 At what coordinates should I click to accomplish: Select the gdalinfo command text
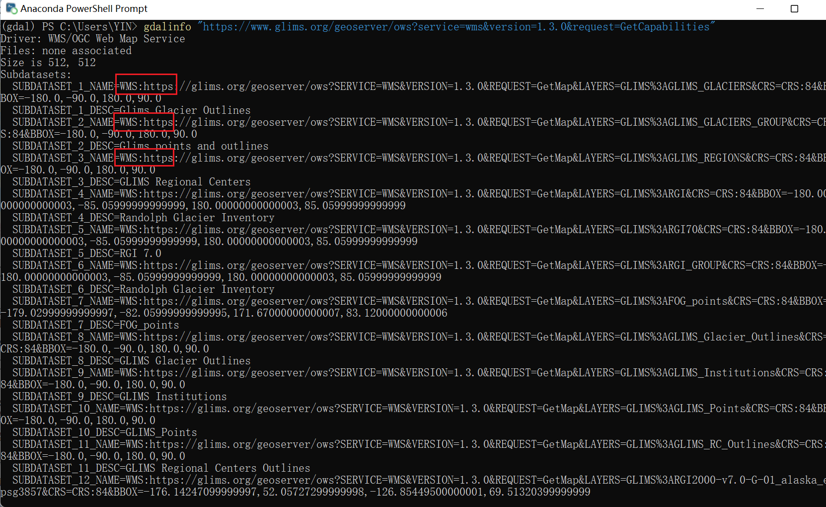click(x=167, y=26)
